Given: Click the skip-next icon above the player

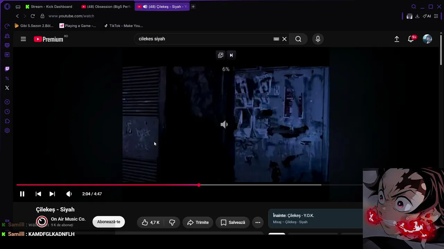Looking at the screenshot, I should coord(231,55).
